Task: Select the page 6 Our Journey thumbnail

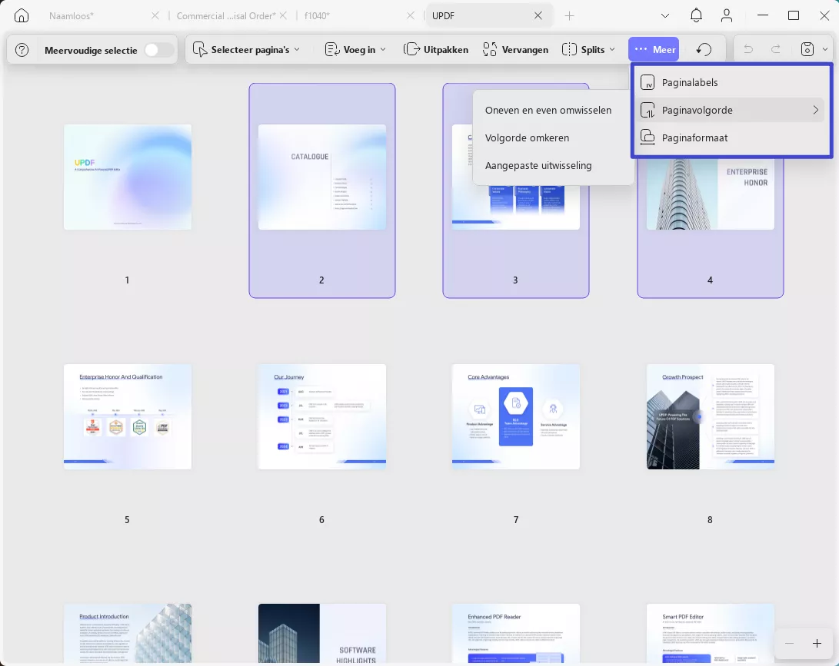Action: 322,417
